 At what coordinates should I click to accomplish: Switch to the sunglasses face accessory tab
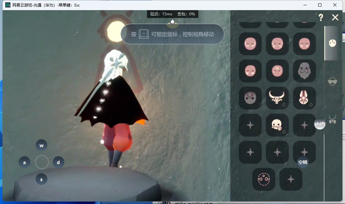(333, 82)
